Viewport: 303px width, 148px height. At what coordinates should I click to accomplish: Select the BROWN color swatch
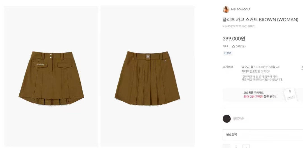227,119
